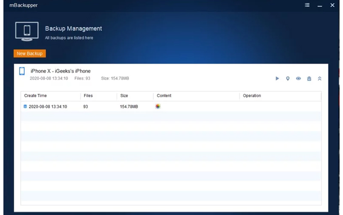Click 'All backups are listed here' subtitle
The height and width of the screenshot is (215, 343).
click(69, 38)
